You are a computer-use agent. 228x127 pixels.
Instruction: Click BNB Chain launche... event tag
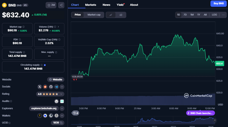click(x=200, y=113)
